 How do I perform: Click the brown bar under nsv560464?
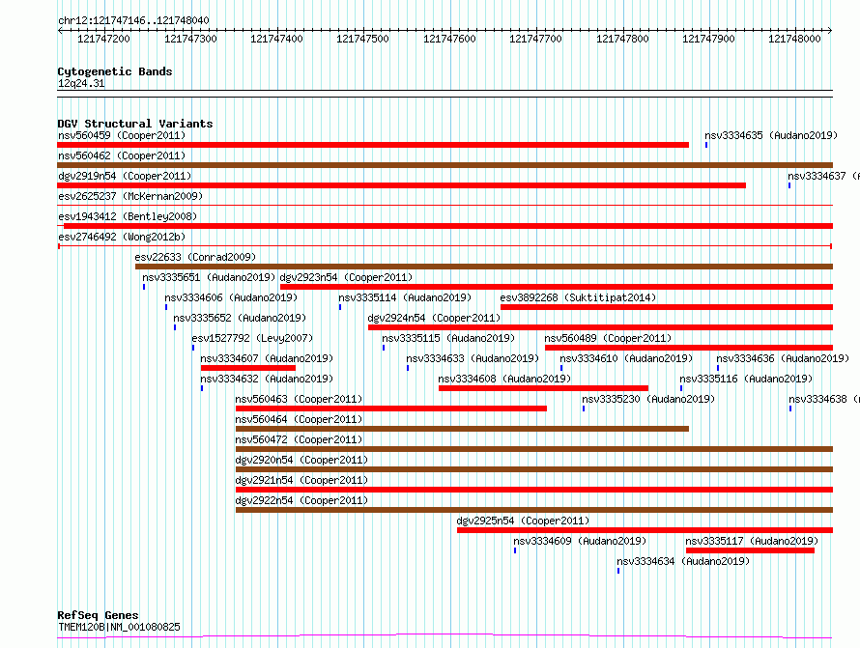pyautogui.click(x=462, y=429)
